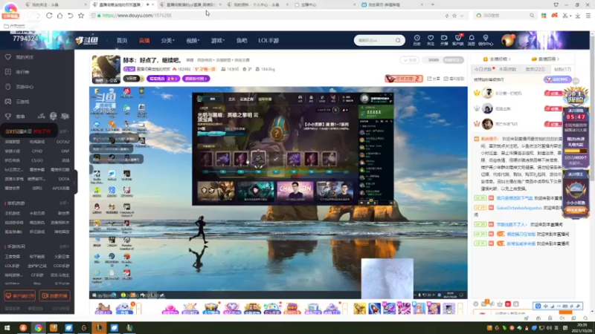Click the Douyu logo in header
595x334 pixels.
87,40
